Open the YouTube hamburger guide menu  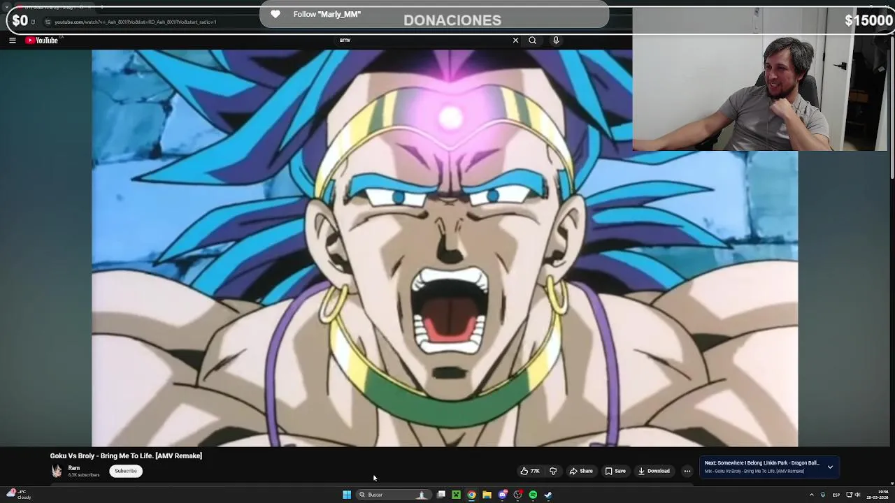(x=12, y=41)
